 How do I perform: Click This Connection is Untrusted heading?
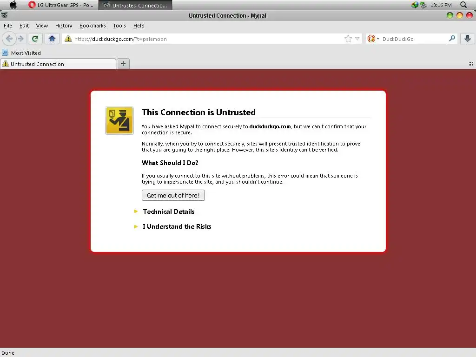[198, 112]
